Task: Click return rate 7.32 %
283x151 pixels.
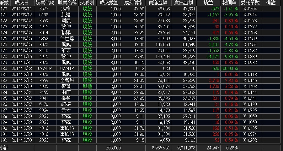Action: coord(232,81)
